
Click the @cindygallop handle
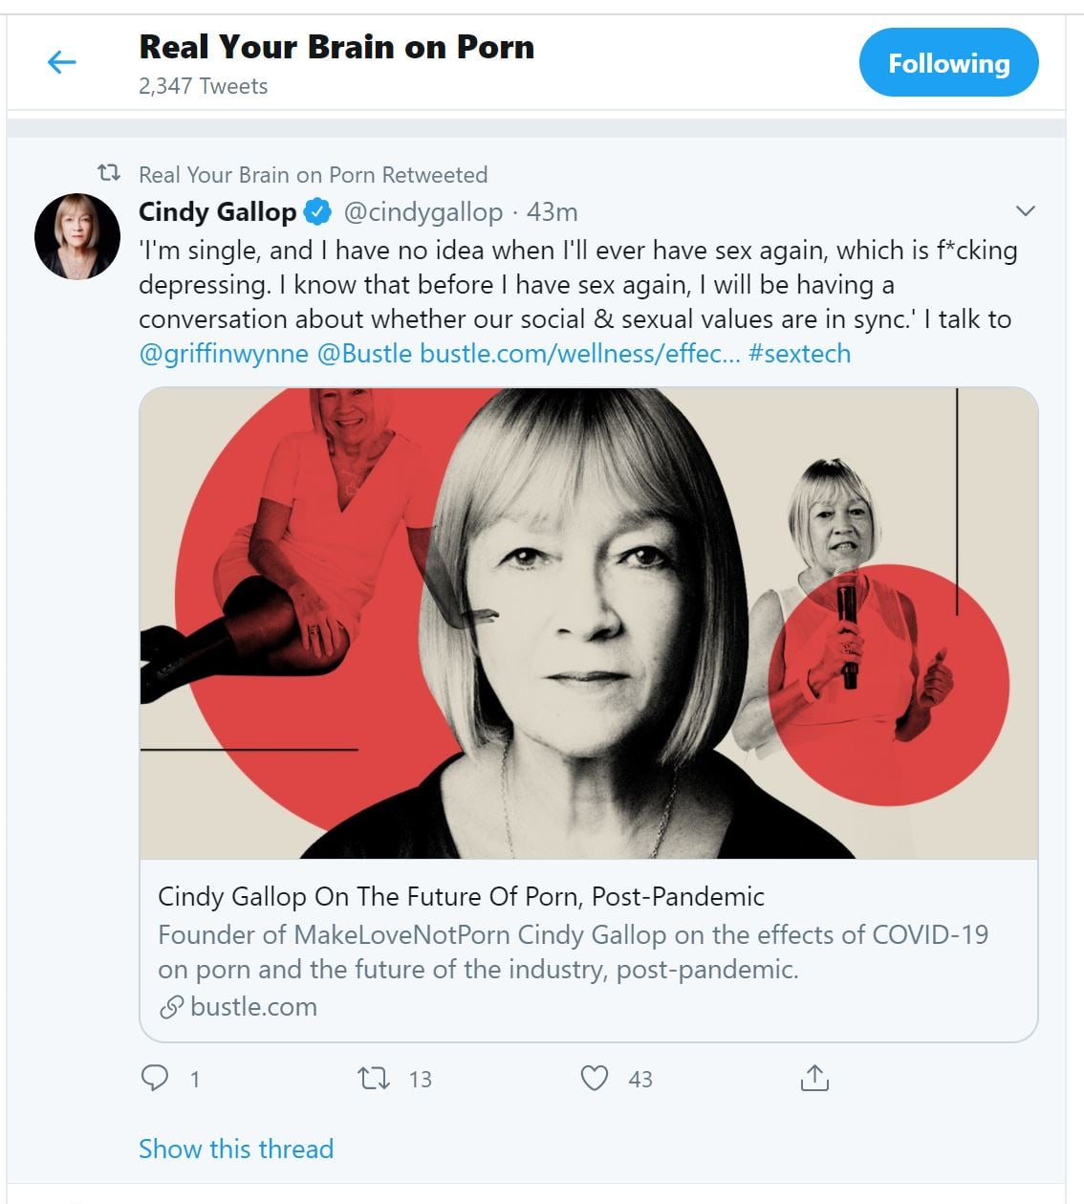pyautogui.click(x=423, y=211)
